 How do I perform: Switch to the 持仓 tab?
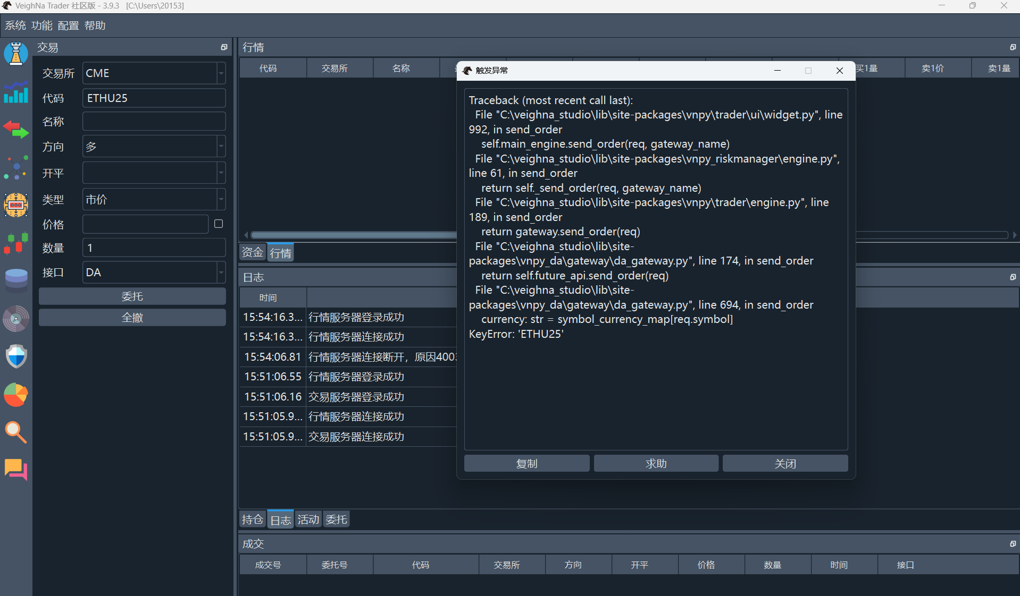tap(252, 520)
